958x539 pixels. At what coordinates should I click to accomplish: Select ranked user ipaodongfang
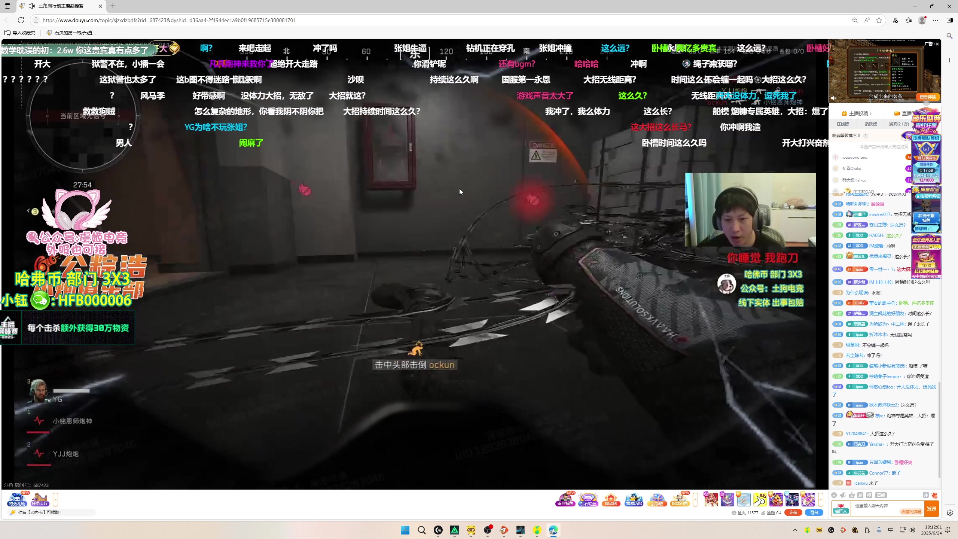click(x=855, y=157)
